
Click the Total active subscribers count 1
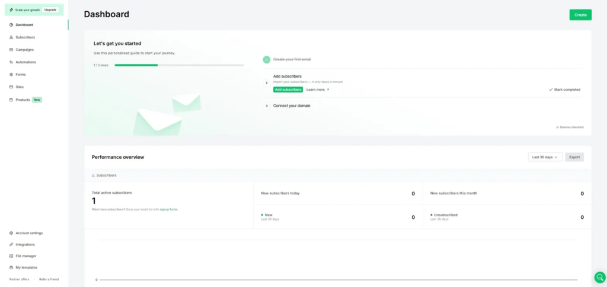[x=94, y=201]
